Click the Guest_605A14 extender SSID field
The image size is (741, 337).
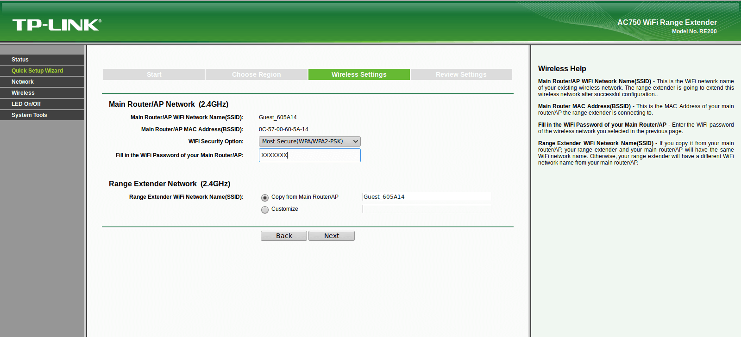427,197
